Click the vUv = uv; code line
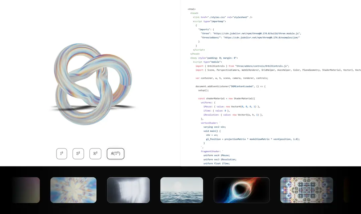 coord(212,135)
